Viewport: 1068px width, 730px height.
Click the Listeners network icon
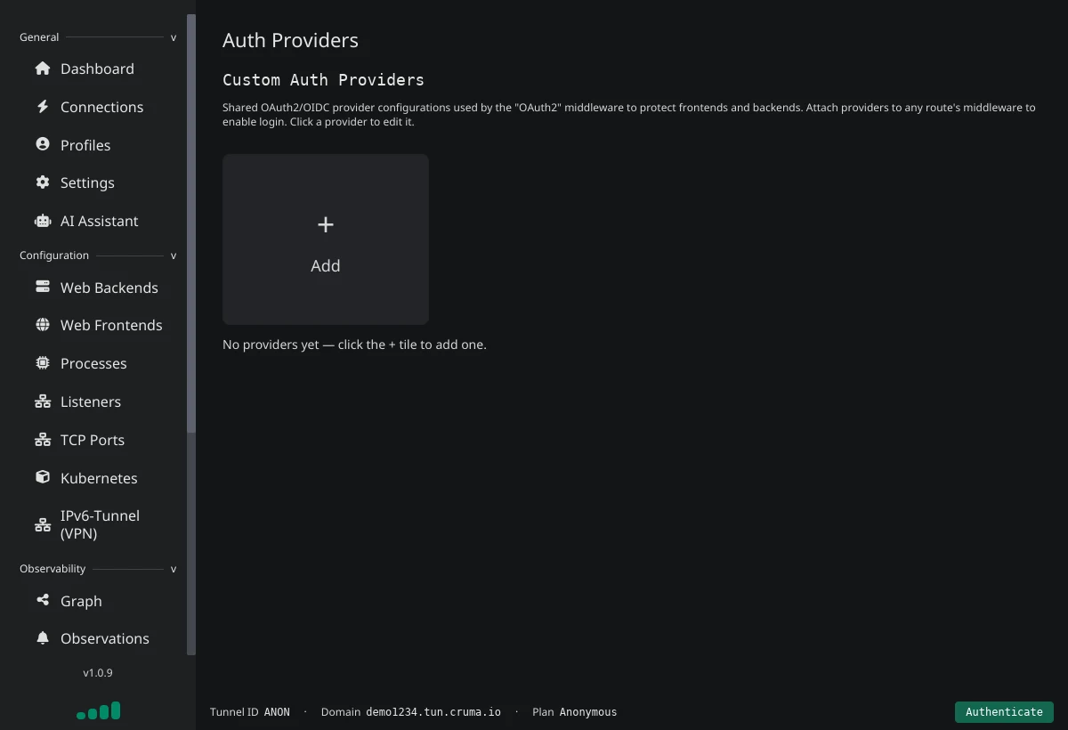[43, 401]
